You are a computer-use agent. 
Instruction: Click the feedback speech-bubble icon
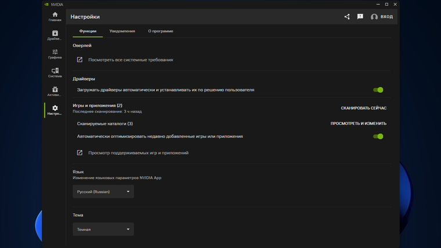pyautogui.click(x=360, y=17)
